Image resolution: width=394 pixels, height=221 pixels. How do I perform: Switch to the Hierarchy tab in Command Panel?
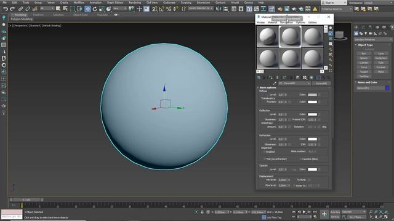pyautogui.click(x=370, y=27)
